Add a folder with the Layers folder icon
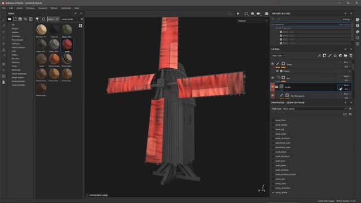Viewport: 361px width, 203px height. (x=346, y=56)
